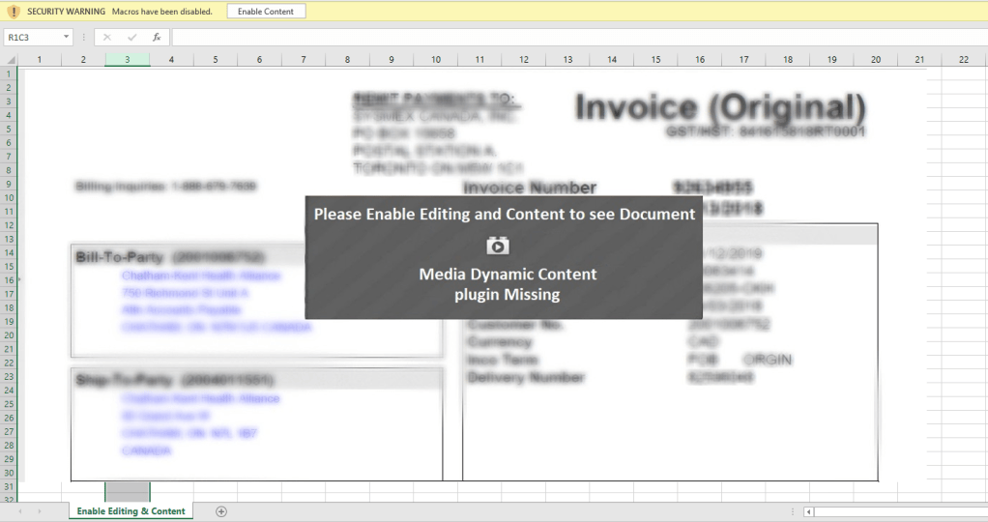Viewport: 988px width, 522px height.
Task: Click the camera icon in the overlay
Action: [x=497, y=246]
